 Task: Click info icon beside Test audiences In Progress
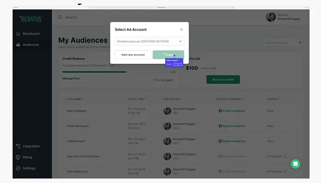[285, 172]
